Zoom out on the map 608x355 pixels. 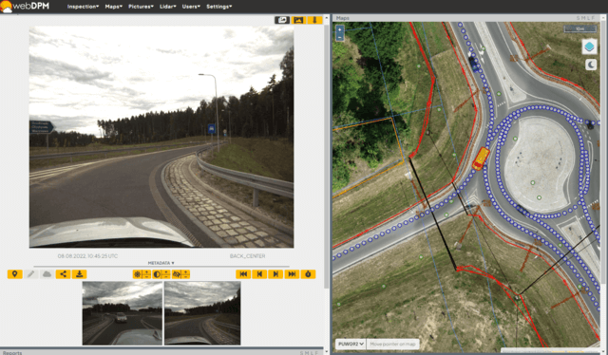340,37
